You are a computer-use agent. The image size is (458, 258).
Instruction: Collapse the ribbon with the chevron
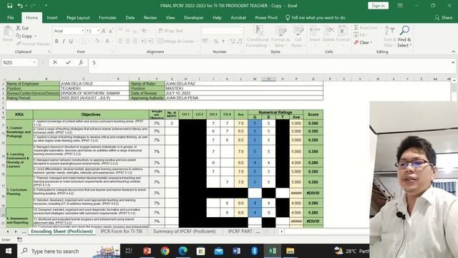pos(453,52)
